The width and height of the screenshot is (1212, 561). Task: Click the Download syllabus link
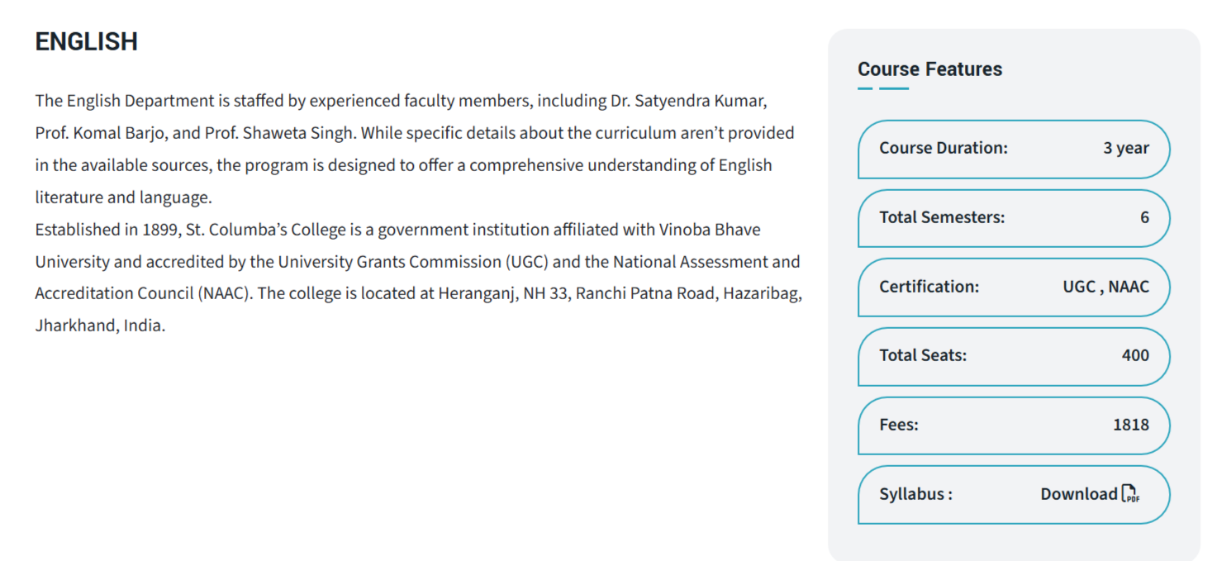click(1078, 494)
